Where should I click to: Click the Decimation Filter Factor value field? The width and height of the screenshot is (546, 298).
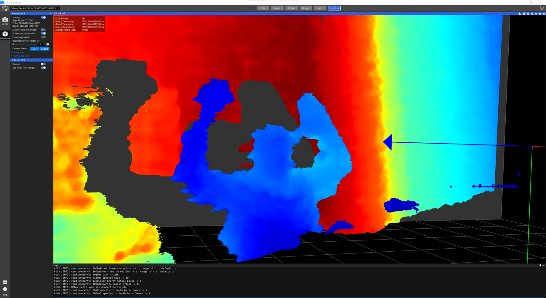tap(40, 44)
